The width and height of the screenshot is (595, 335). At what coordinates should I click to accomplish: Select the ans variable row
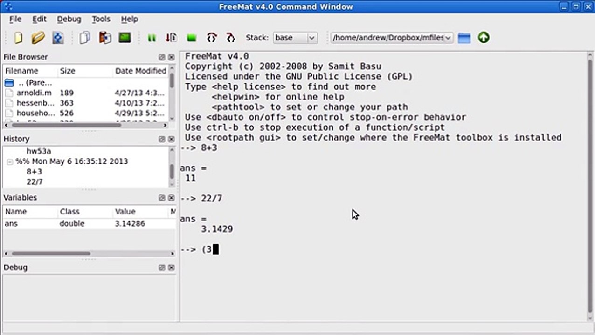coord(90,224)
